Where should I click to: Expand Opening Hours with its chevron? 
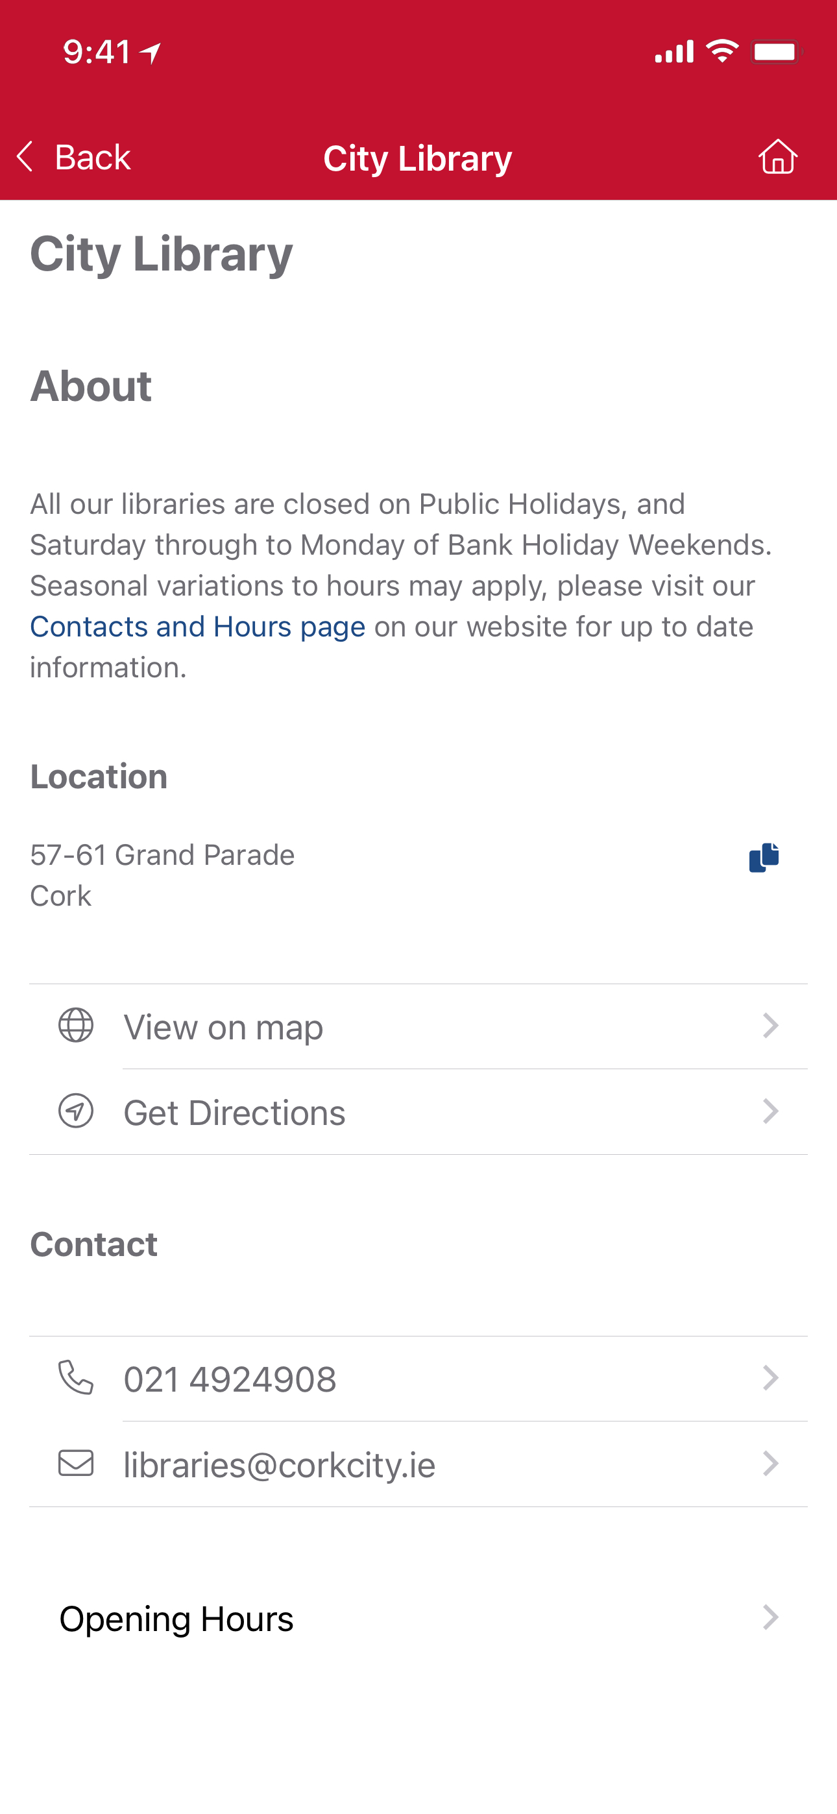pyautogui.click(x=771, y=1617)
